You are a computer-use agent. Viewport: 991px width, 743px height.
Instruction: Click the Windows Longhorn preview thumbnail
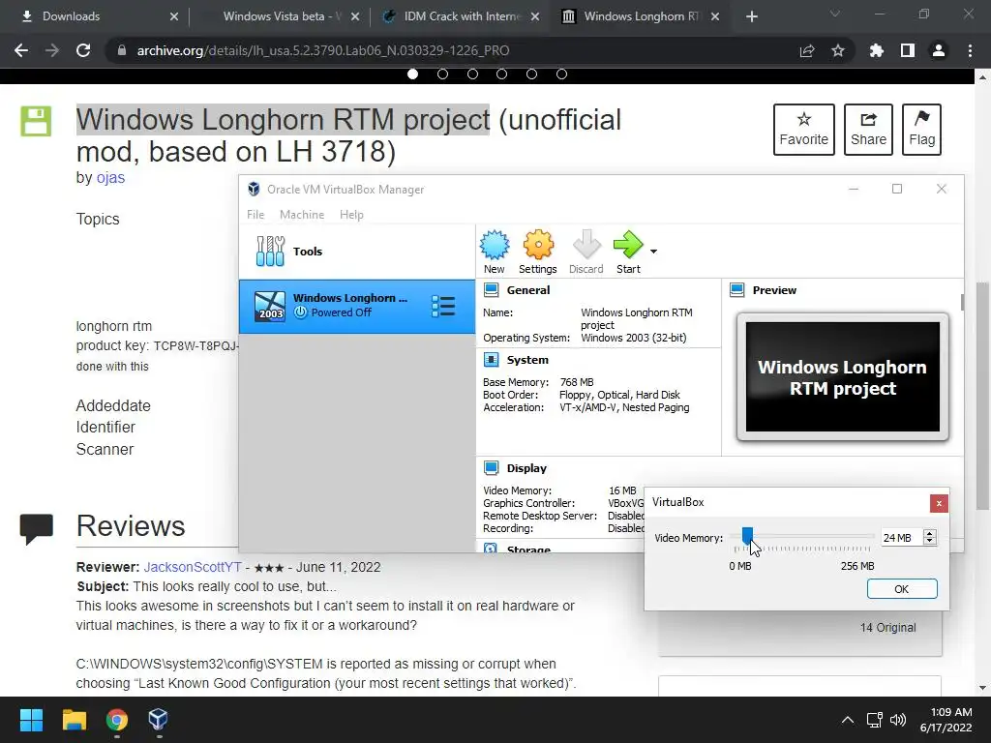(x=843, y=377)
